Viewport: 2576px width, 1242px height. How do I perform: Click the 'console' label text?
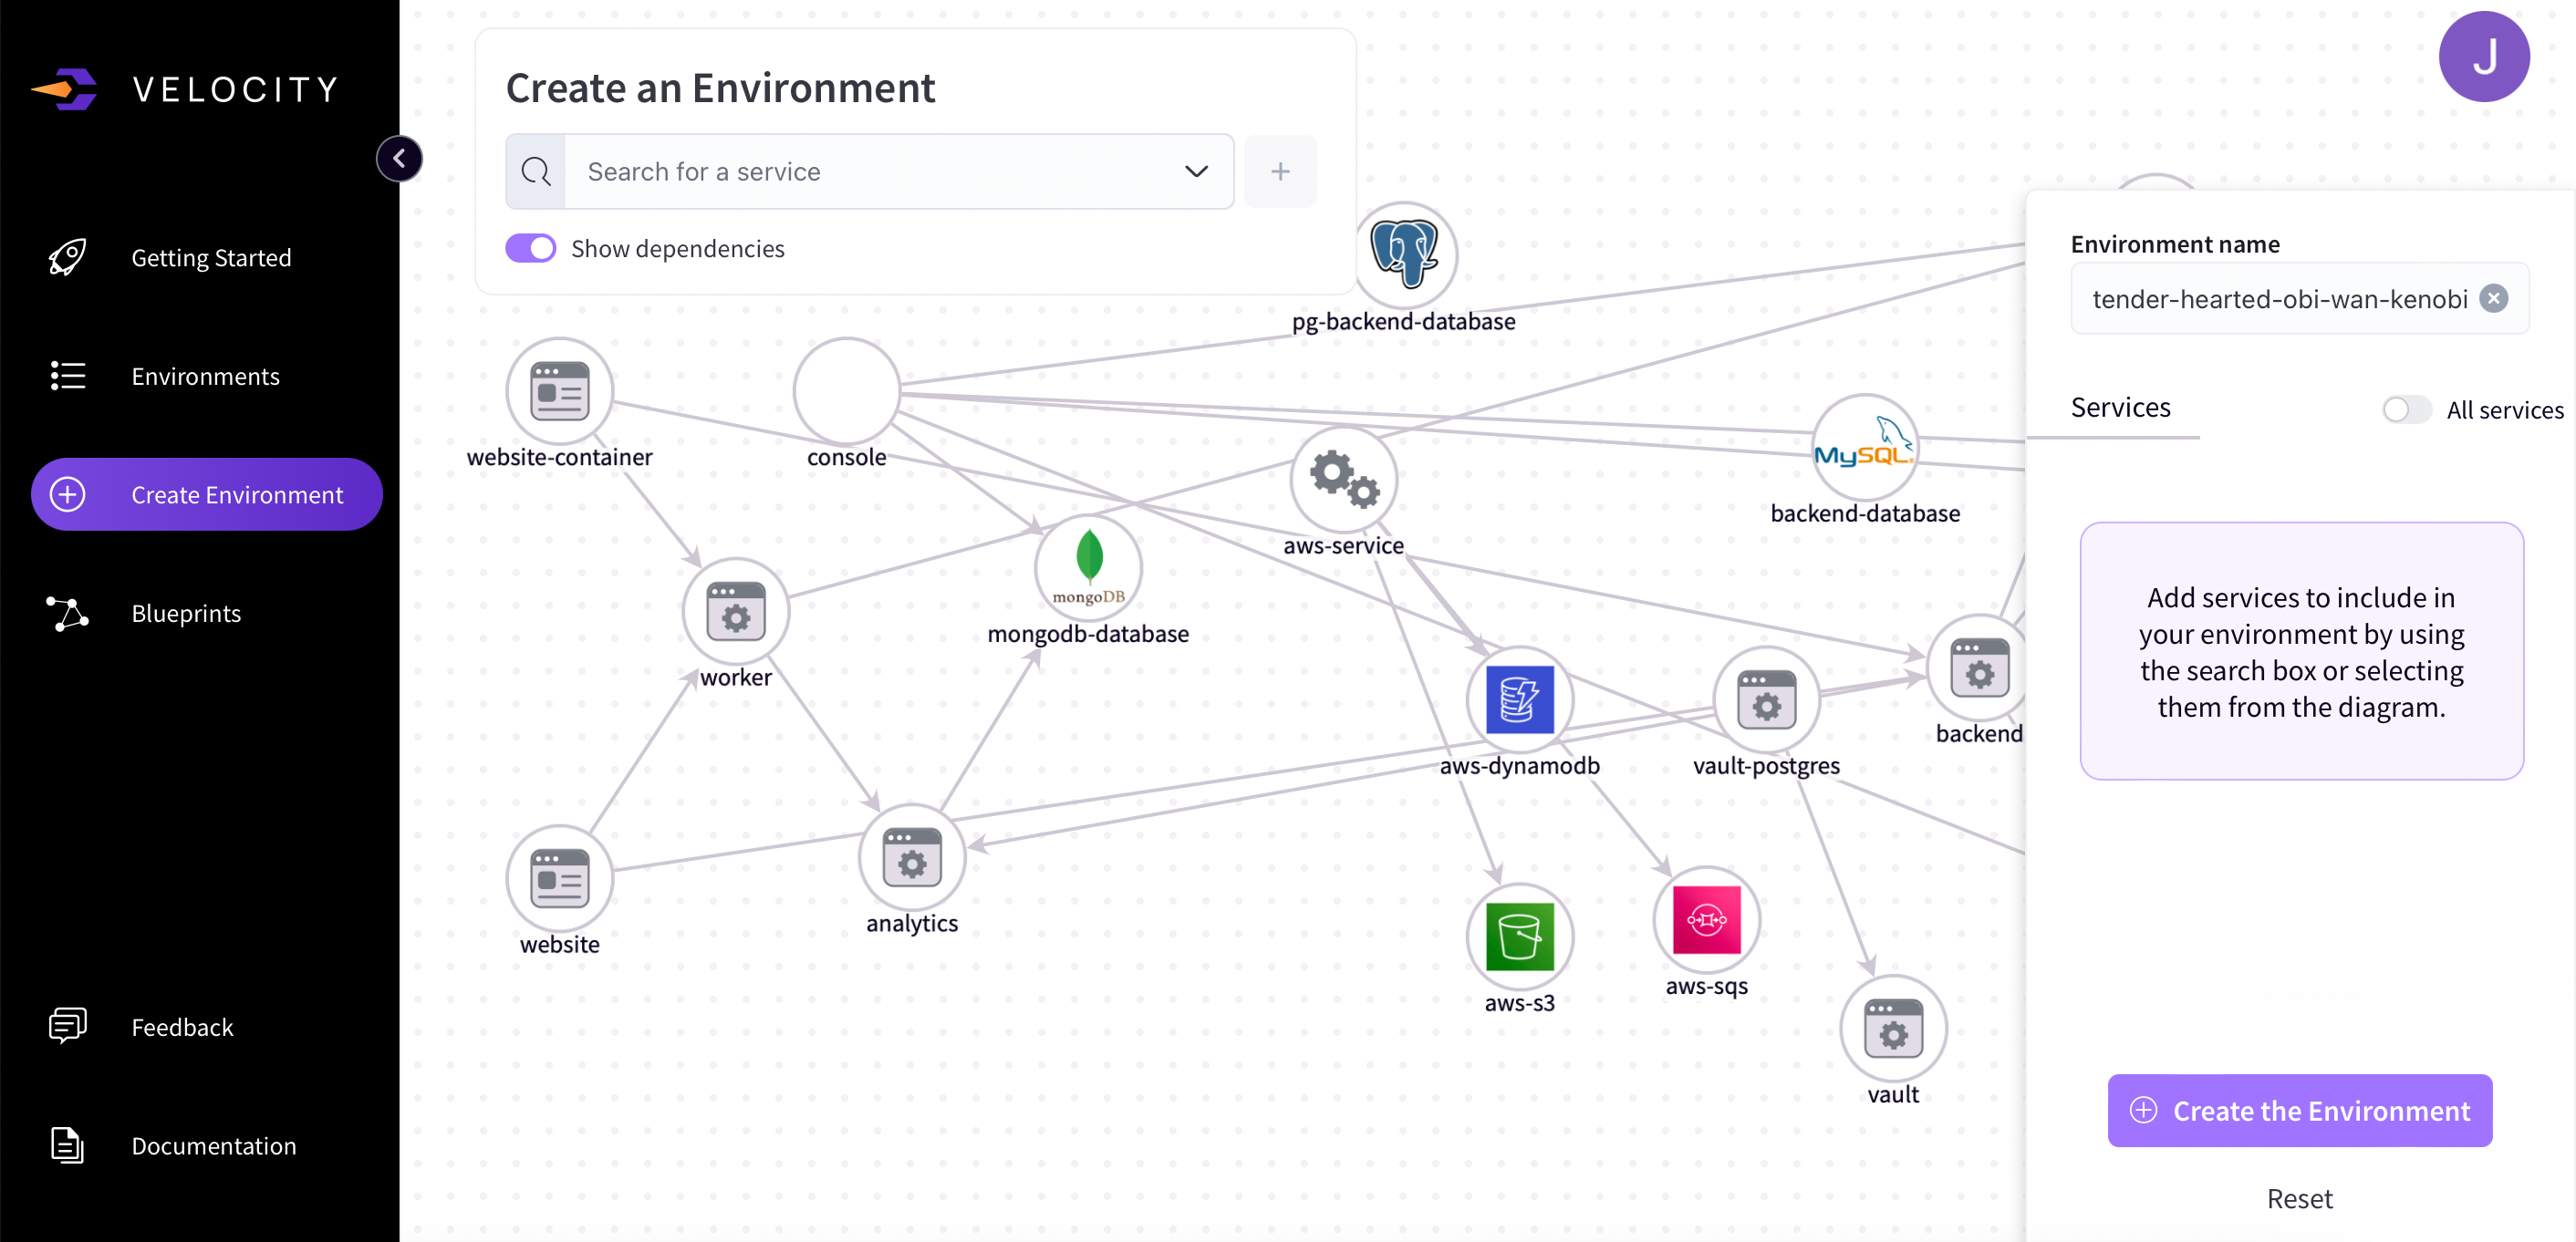846,457
